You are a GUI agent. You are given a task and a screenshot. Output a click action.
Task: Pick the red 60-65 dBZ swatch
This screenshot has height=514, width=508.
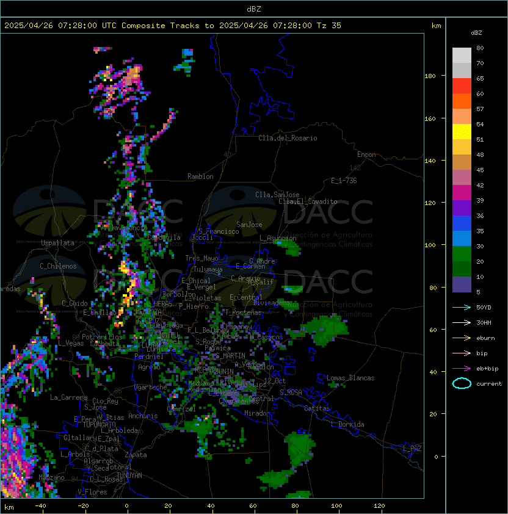click(462, 86)
